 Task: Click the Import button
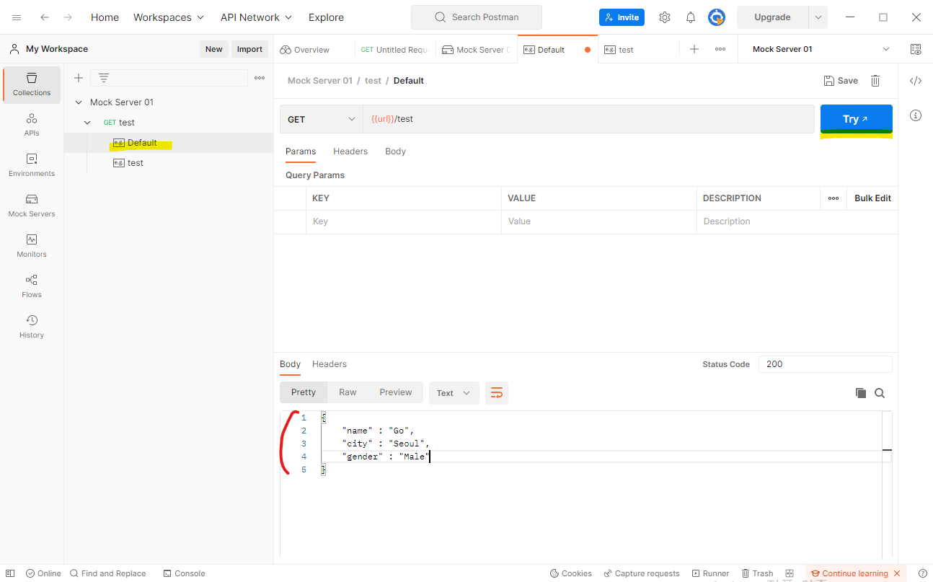pyautogui.click(x=249, y=49)
